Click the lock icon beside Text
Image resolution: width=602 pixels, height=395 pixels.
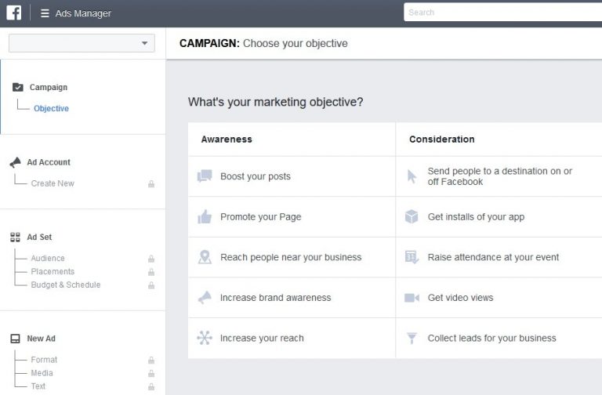(x=151, y=386)
